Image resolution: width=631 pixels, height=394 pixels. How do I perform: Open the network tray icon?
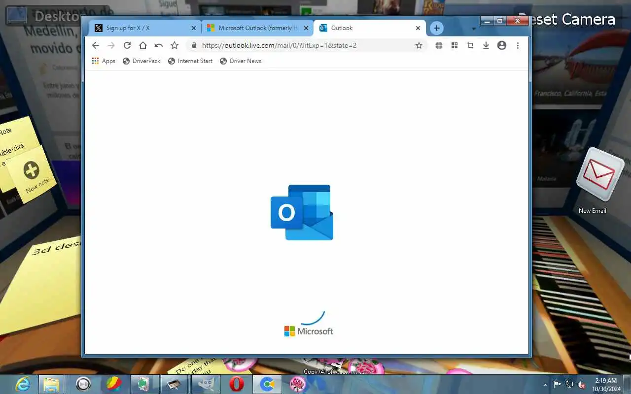[569, 384]
